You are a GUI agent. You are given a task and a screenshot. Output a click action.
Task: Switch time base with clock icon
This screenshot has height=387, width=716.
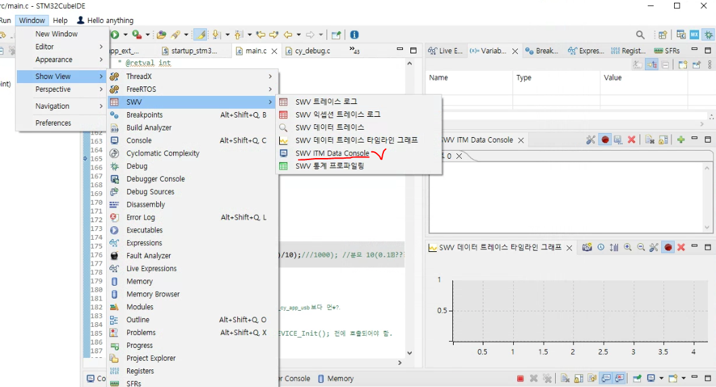point(601,247)
